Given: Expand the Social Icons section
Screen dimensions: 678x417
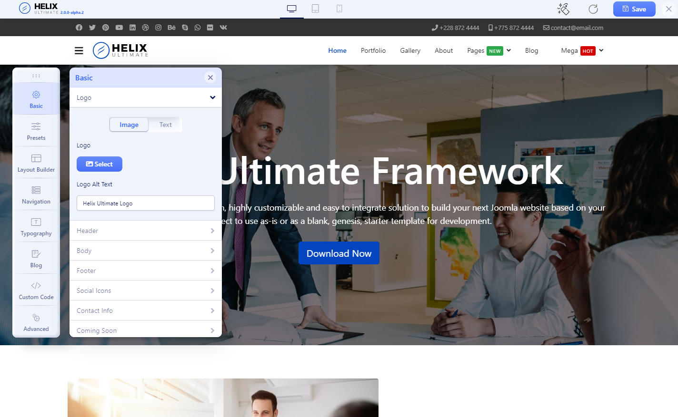Looking at the screenshot, I should [x=145, y=291].
